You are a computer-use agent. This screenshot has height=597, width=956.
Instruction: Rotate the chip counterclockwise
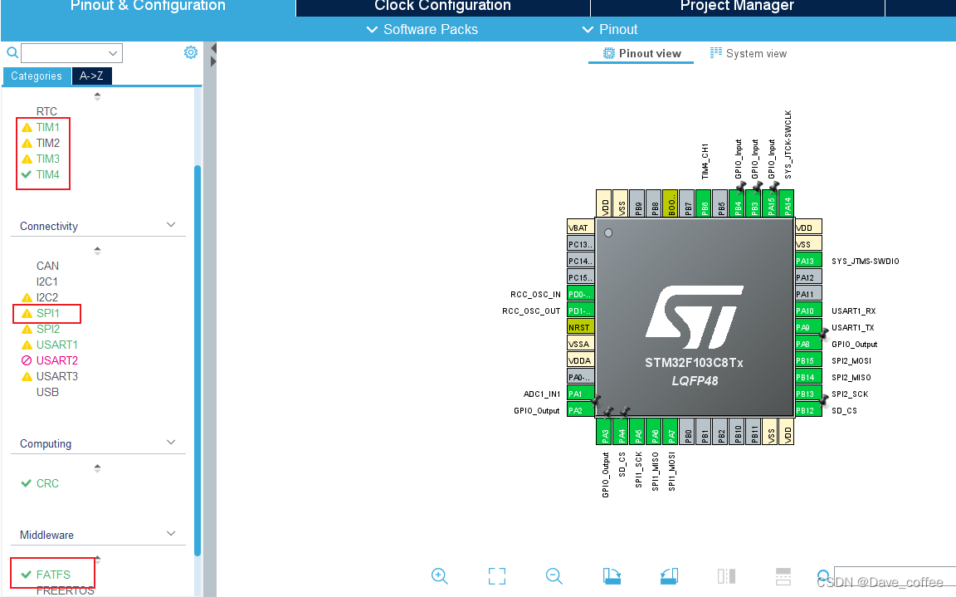(669, 575)
